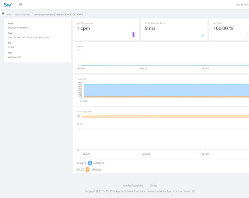Click the orange Non-Heap area band
This screenshot has width=249, height=198.
click(165, 117)
